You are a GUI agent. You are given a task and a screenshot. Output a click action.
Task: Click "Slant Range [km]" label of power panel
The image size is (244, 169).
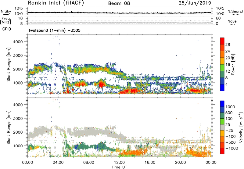tap(9, 64)
